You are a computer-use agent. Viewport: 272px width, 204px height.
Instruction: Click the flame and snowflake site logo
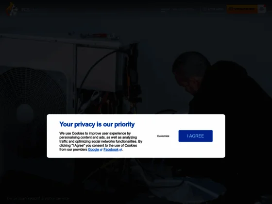click(x=12, y=9)
